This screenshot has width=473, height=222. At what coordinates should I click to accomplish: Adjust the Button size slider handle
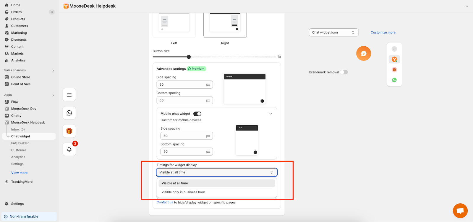(189, 57)
